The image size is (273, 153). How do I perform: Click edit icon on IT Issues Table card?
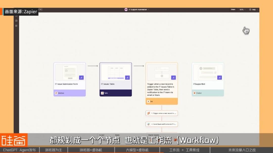(x=127, y=78)
